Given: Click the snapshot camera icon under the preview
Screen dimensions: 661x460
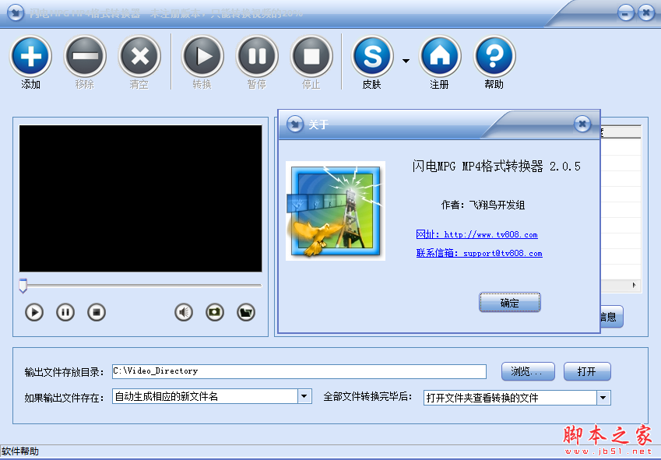Looking at the screenshot, I should pos(213,312).
